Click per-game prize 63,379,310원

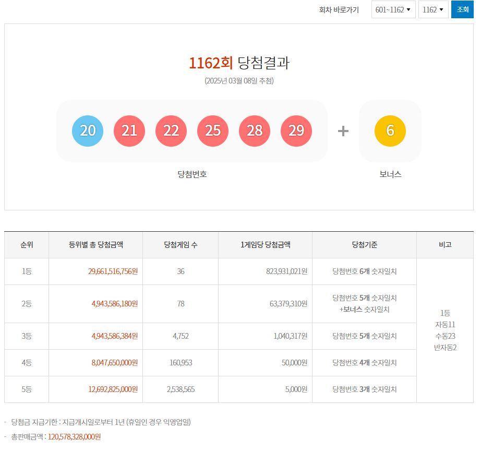288,304
